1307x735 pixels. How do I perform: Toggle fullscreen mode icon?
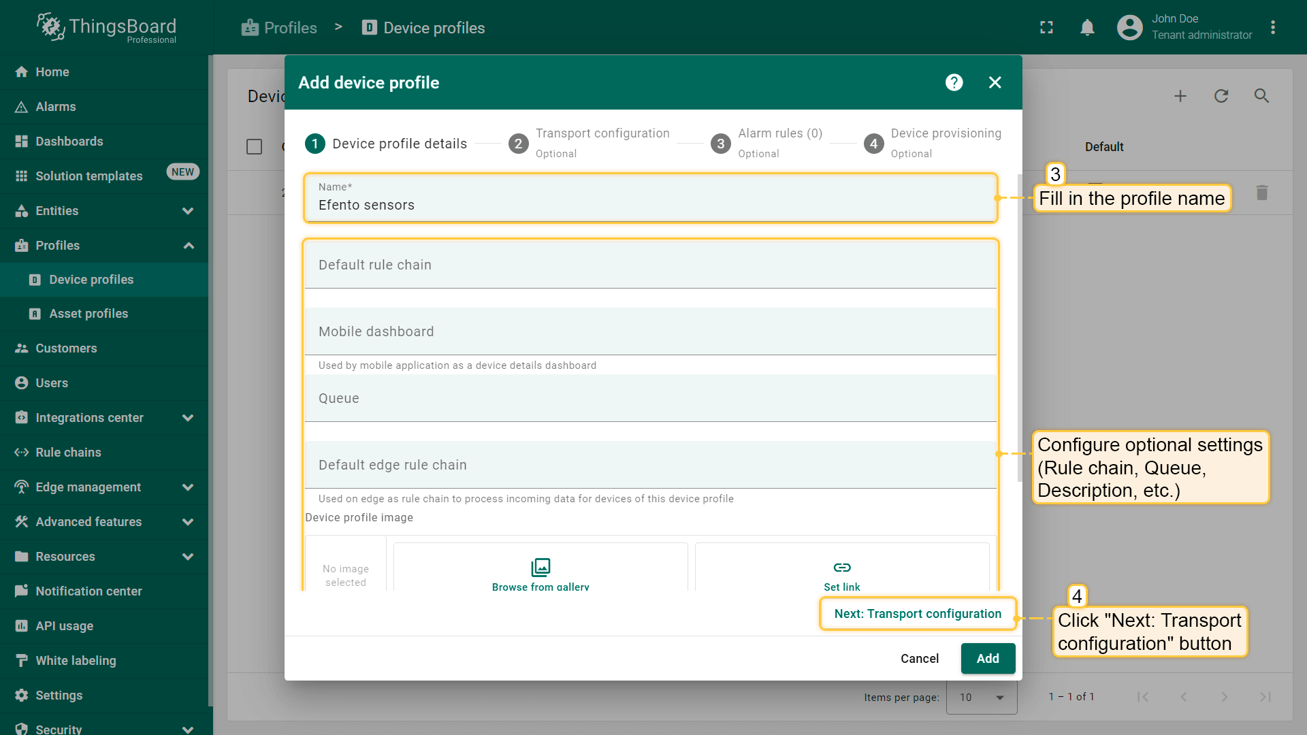point(1046,28)
